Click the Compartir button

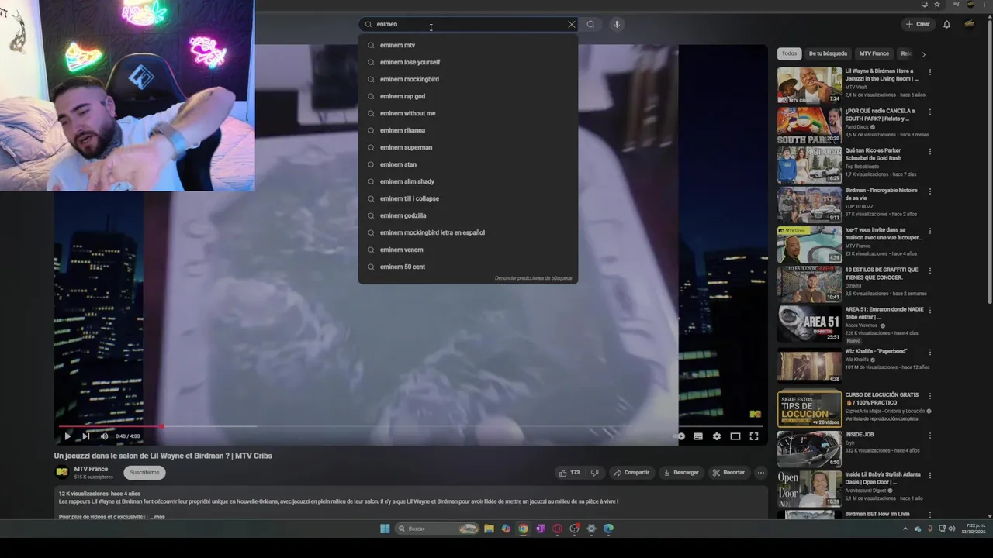pos(631,472)
